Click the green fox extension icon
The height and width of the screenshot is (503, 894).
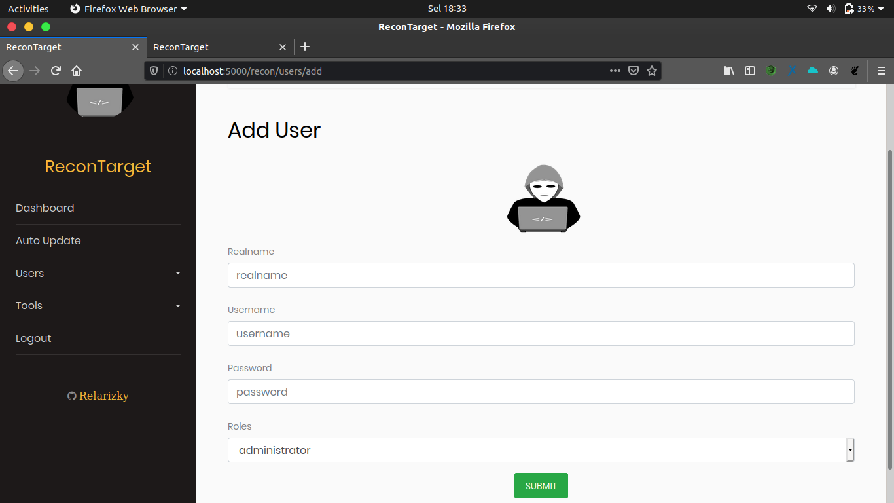click(771, 71)
